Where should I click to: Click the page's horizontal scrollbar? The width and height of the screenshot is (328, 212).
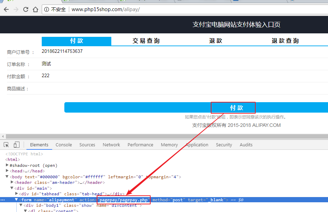tap(163, 136)
